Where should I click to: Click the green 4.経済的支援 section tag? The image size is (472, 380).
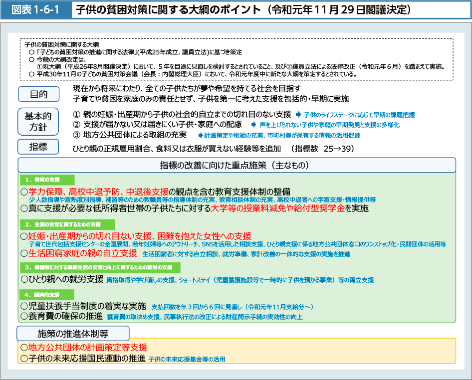tap(47, 294)
